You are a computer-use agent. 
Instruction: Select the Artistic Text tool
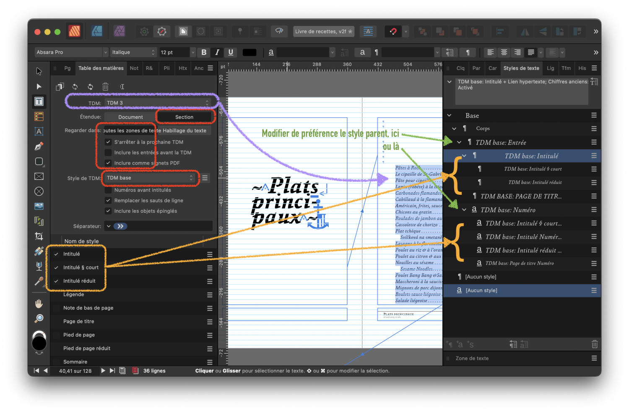coord(39,132)
